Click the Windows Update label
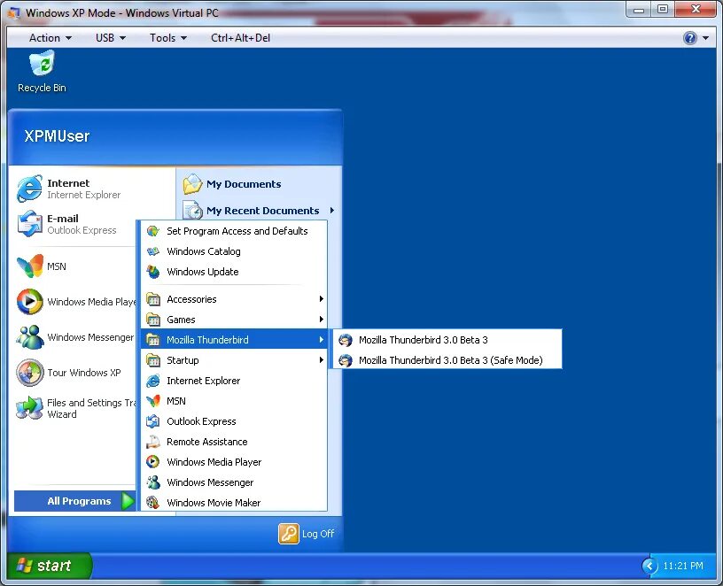723x586 pixels. [x=203, y=272]
